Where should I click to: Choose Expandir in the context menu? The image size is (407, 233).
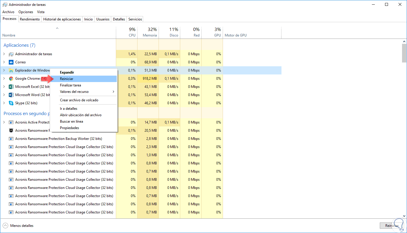pyautogui.click(x=84, y=72)
